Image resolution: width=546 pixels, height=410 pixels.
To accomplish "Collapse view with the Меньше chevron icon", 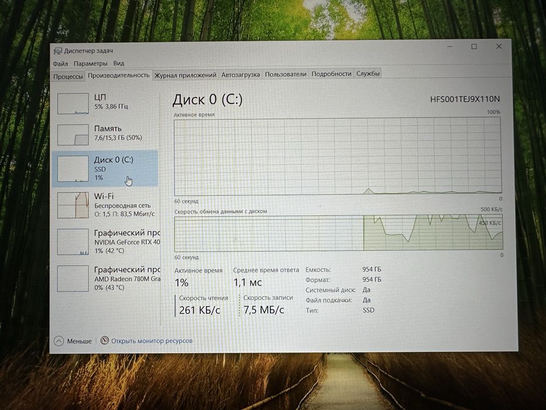I will (x=59, y=341).
